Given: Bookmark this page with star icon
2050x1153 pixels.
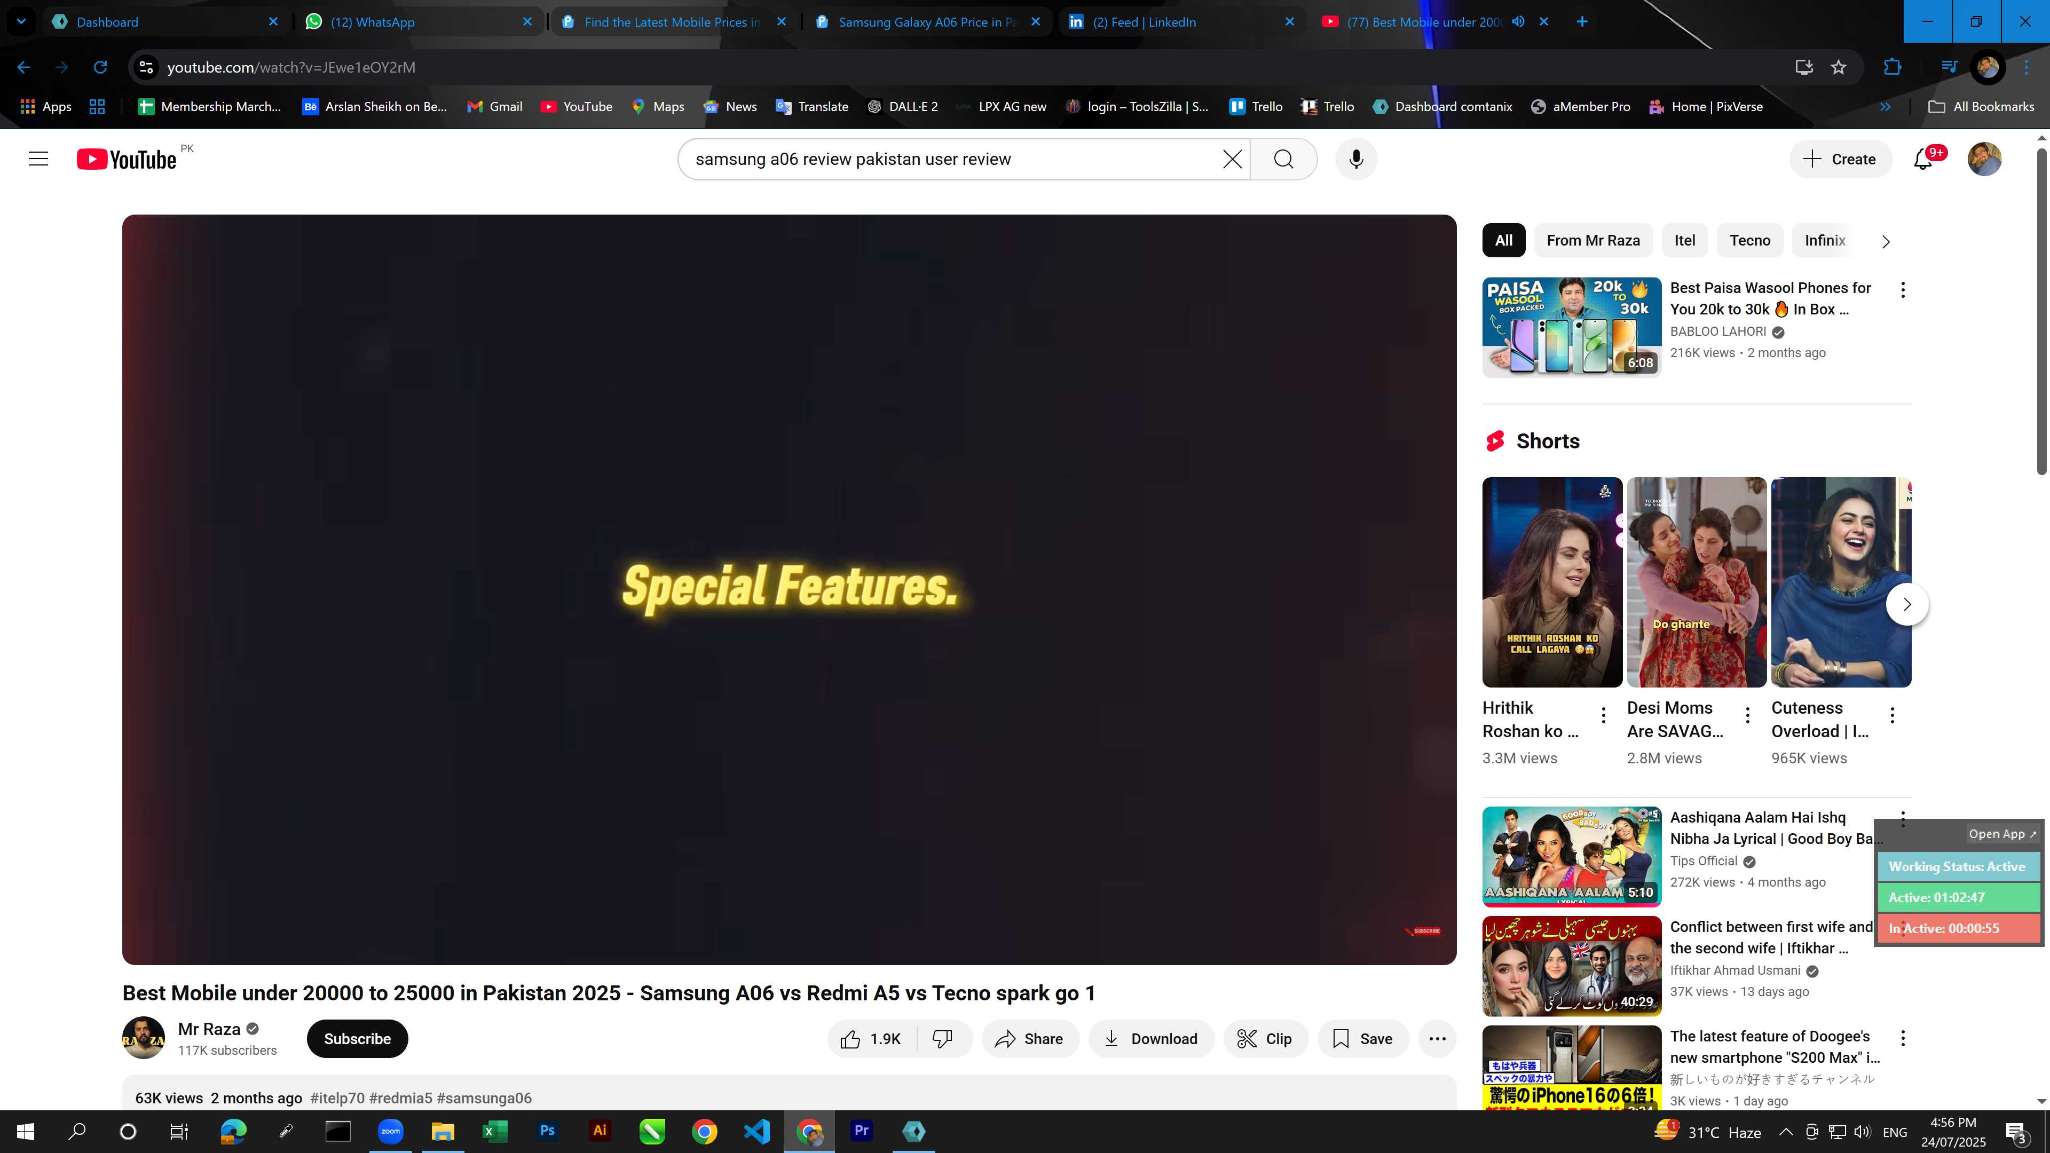Looking at the screenshot, I should [x=1838, y=68].
